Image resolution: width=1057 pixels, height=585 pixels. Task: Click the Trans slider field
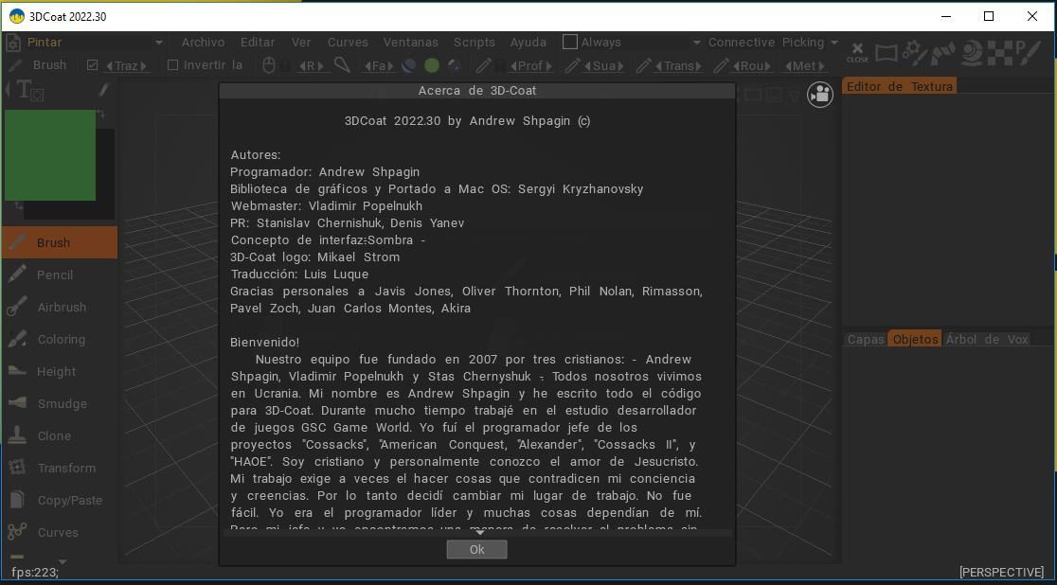click(678, 65)
